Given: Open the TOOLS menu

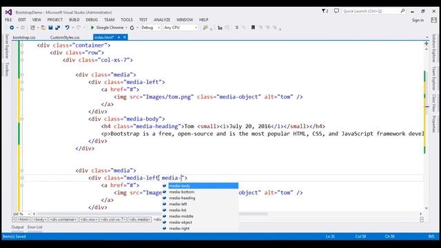Looking at the screenshot, I should (127, 20).
